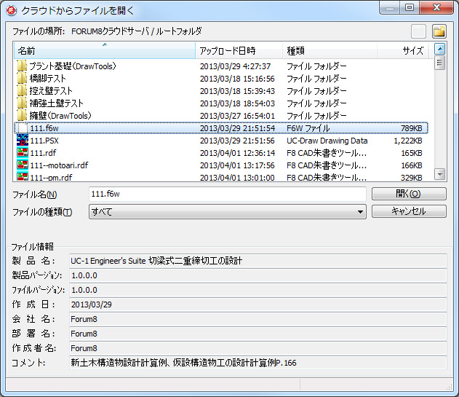This screenshot has width=459, height=397.
Task: Select the folder name 補強土壁テスト
Action: [x=57, y=103]
